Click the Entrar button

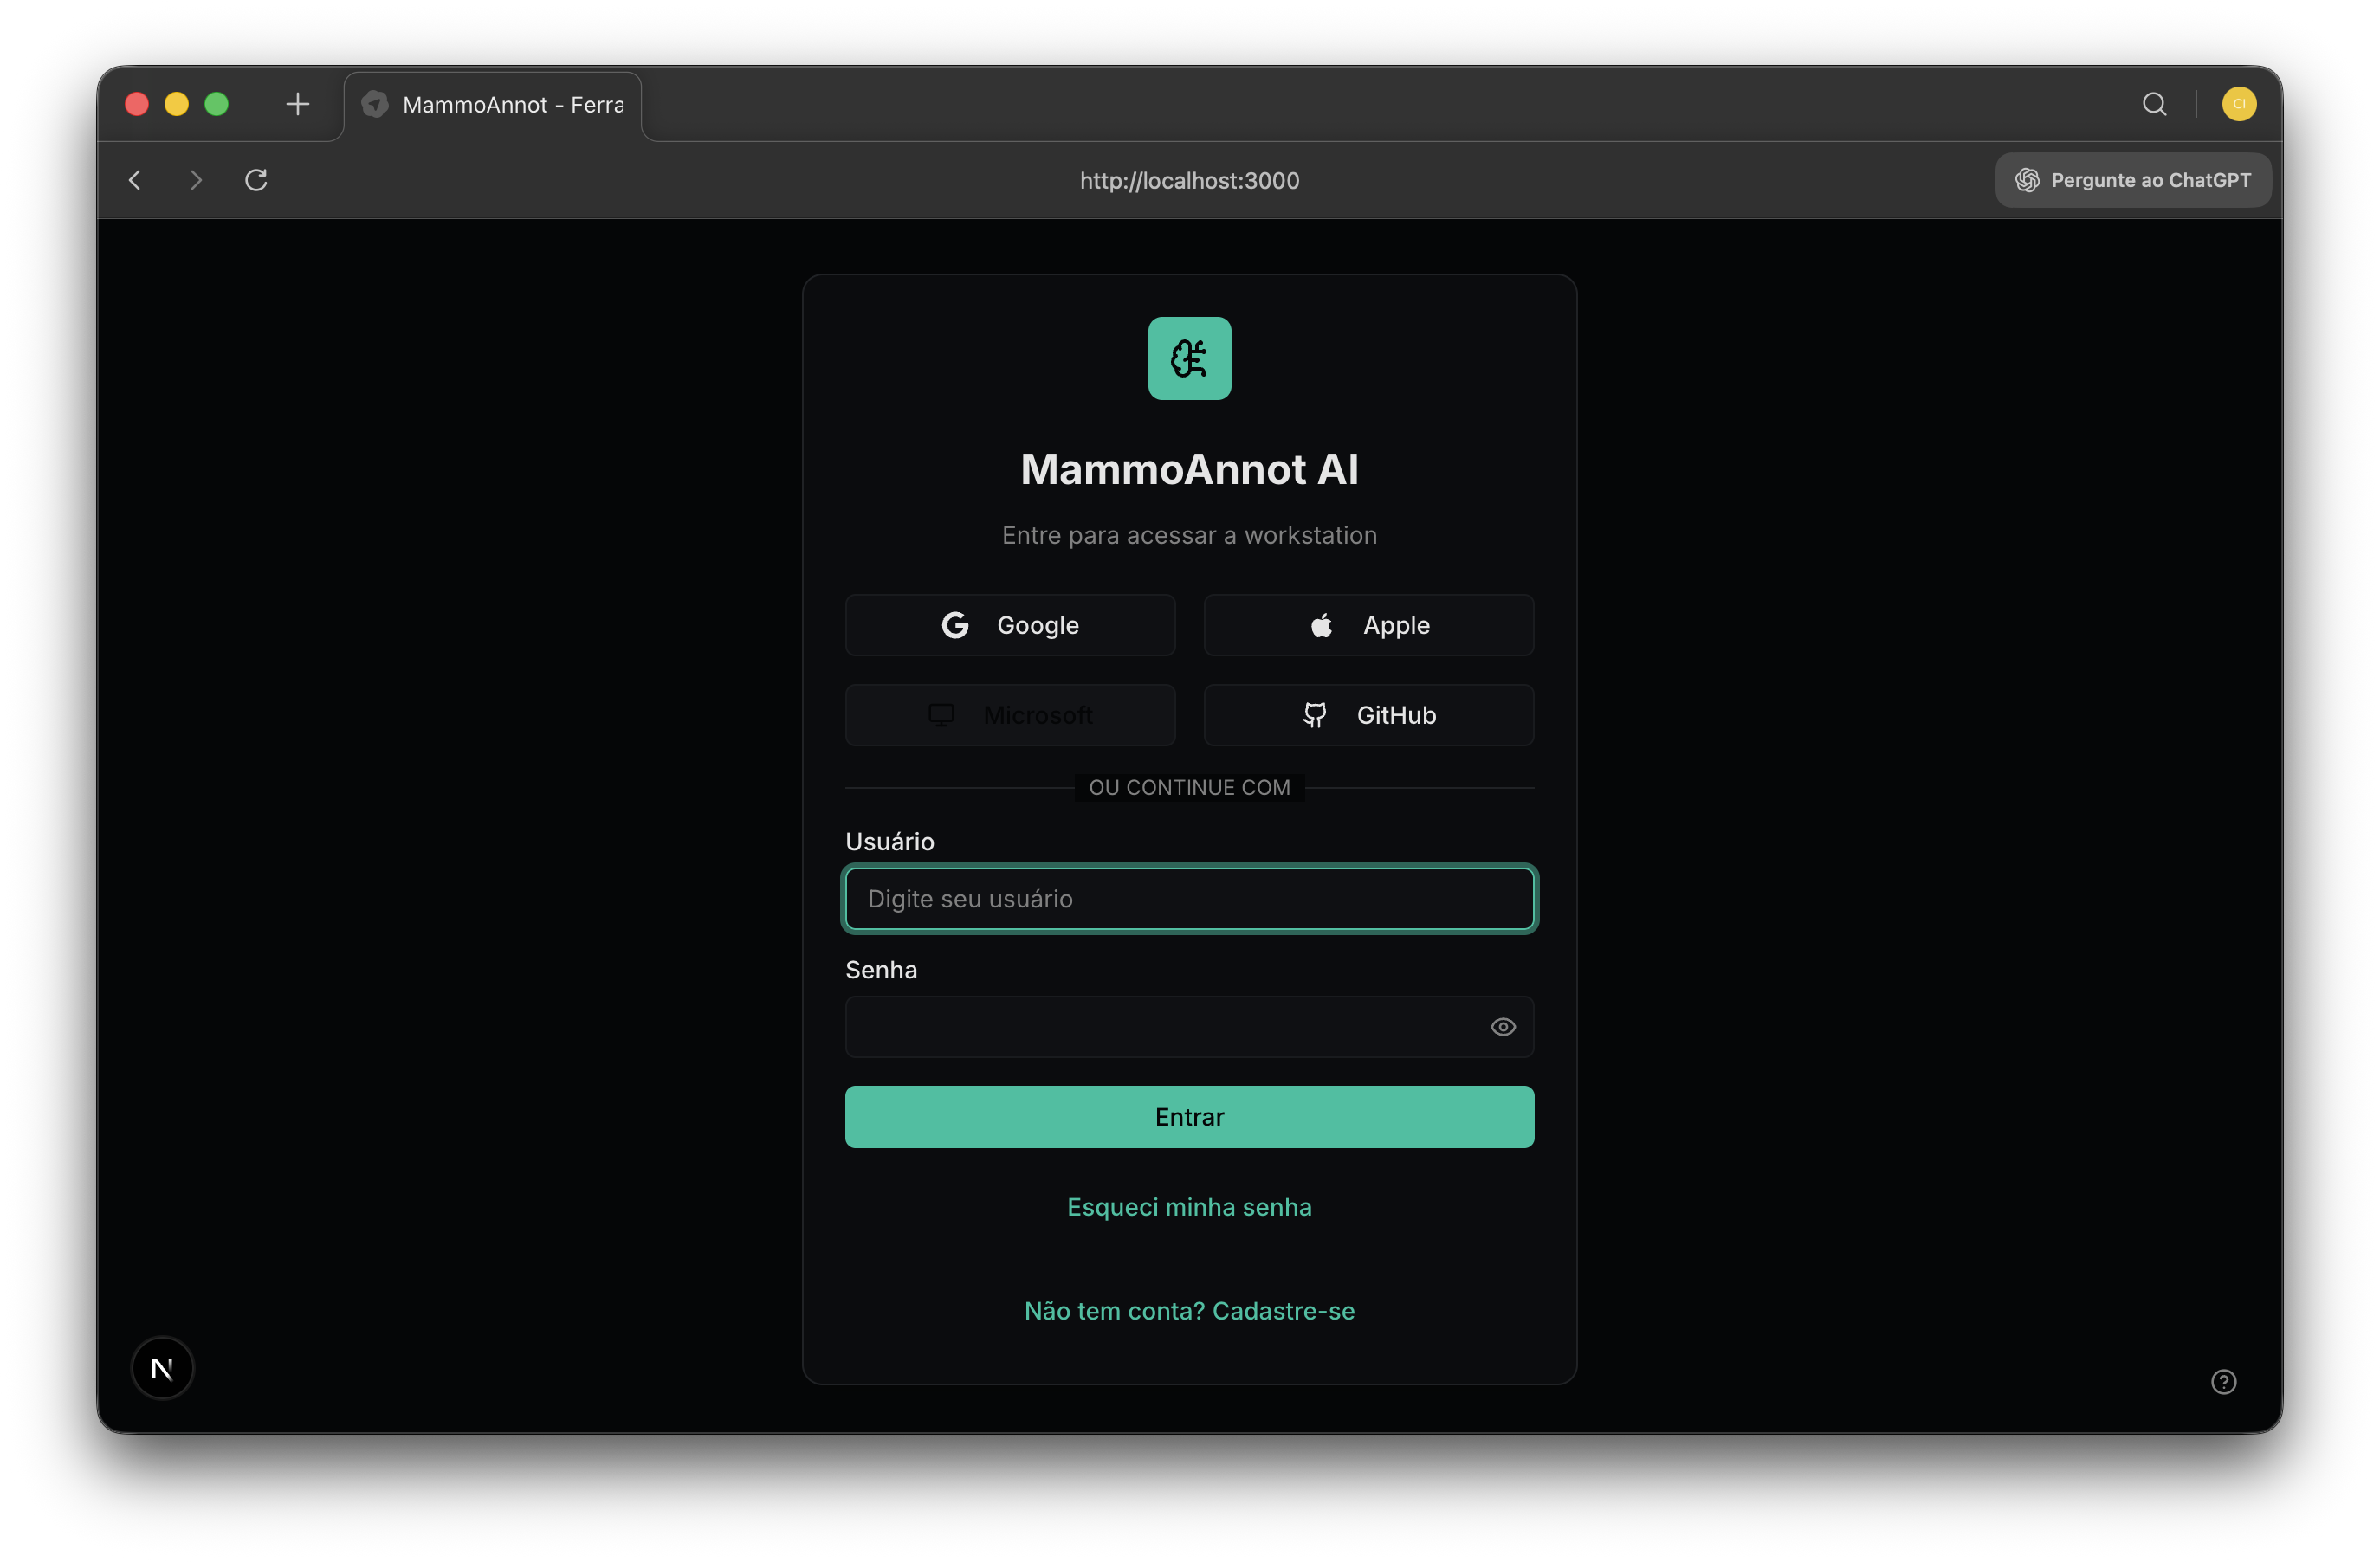tap(1189, 1117)
